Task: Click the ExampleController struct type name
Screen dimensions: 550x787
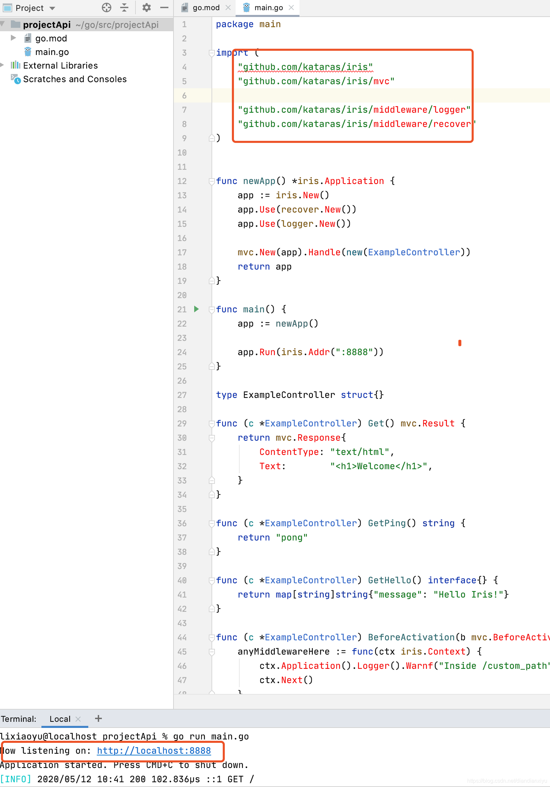Action: pos(289,395)
